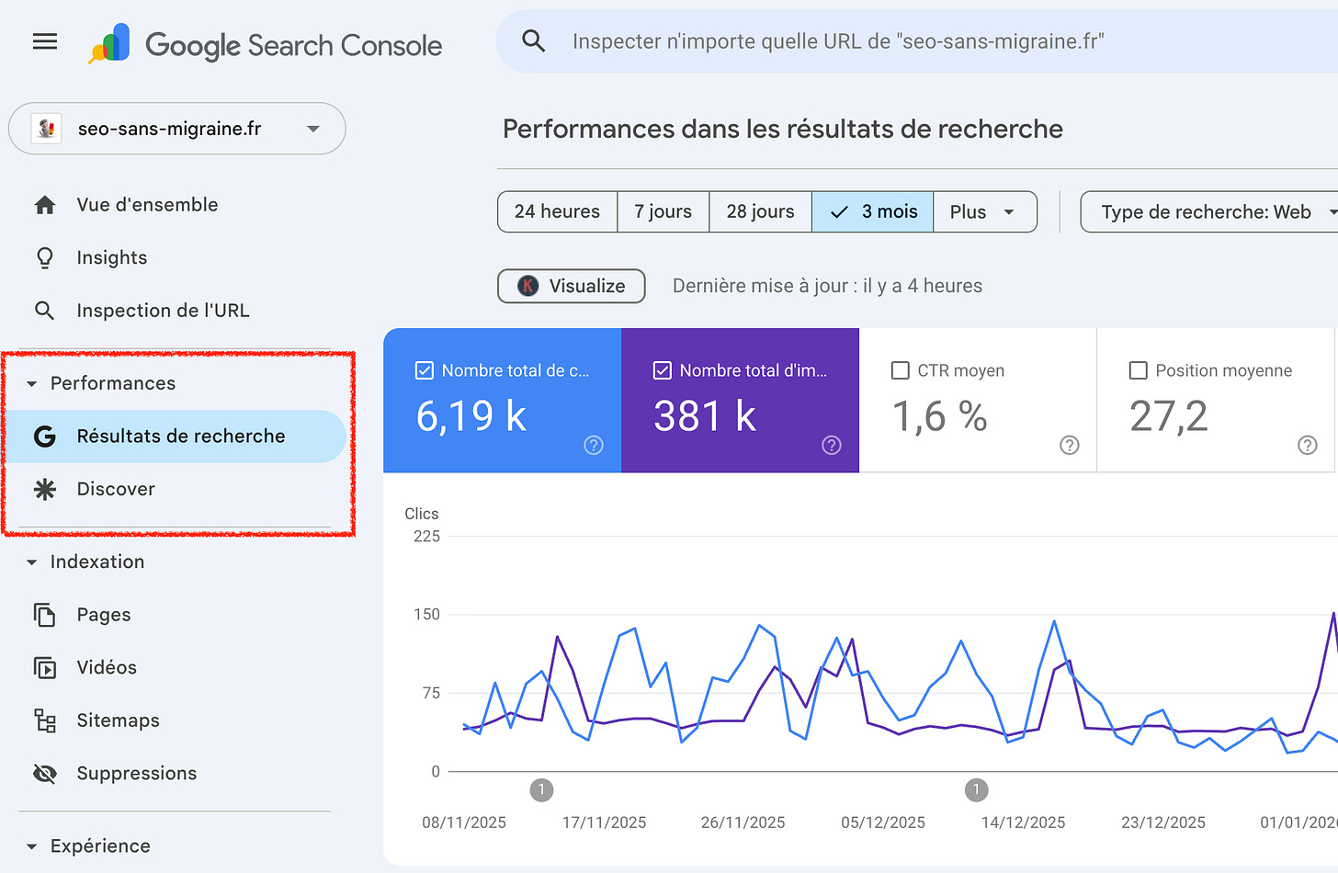Open Vidéos icon in Indexation

coord(45,668)
